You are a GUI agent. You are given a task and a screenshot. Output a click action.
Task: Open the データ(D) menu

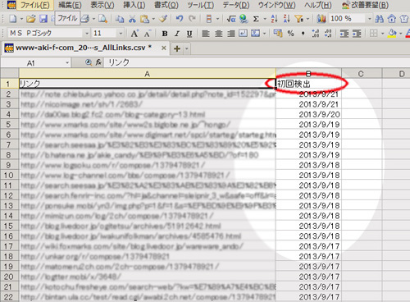pos(235,5)
